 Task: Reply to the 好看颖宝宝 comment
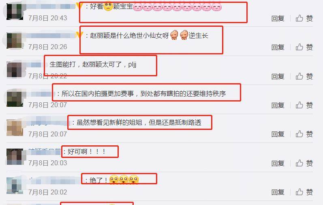pos(278,19)
